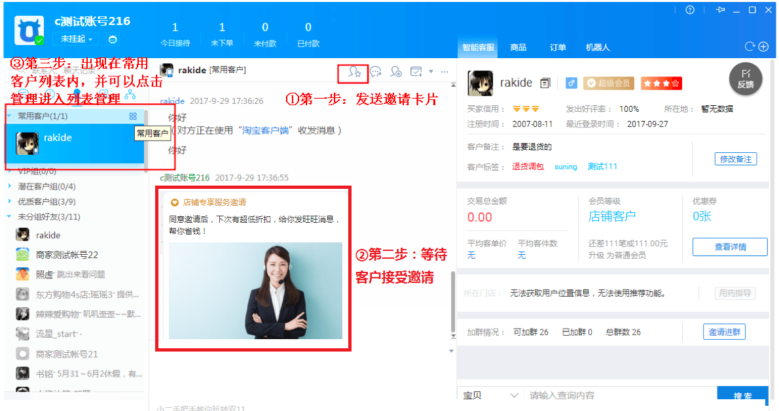Refresh the side panel with circular arrow
This screenshot has height=411, width=779.
[750, 46]
